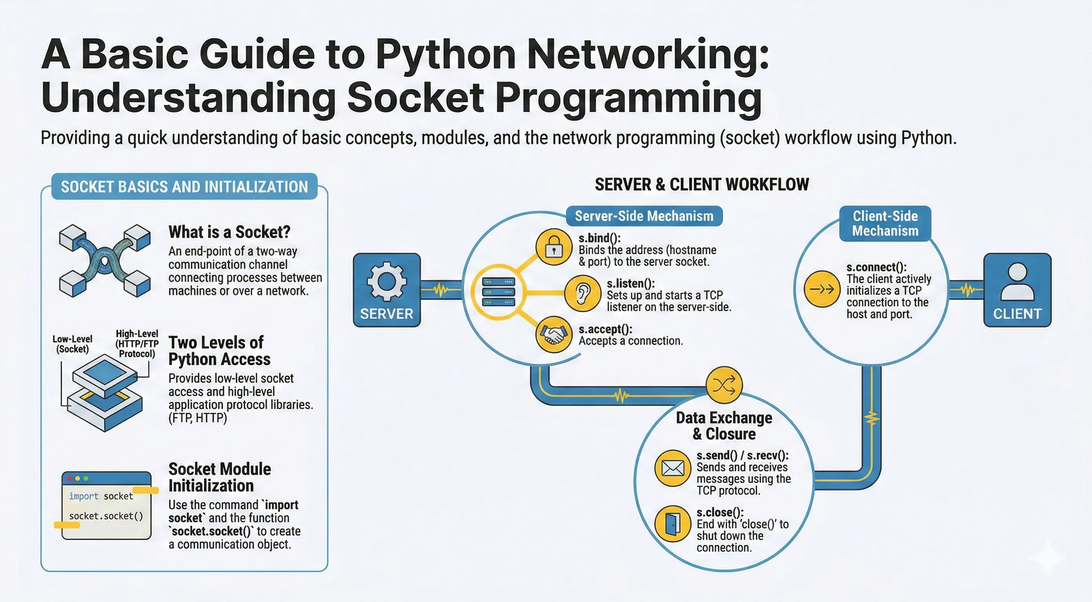Viewport: 1092px width, 602px height.
Task: Click the person icon in CLIENT box
Action: click(1017, 282)
